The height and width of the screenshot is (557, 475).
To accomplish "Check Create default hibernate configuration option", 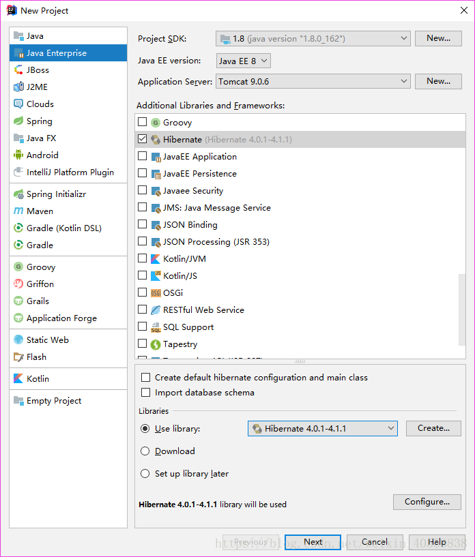I will click(x=146, y=377).
